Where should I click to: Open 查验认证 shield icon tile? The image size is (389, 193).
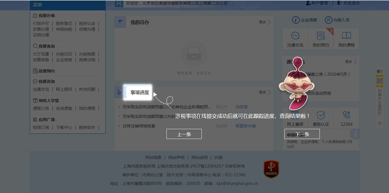click(x=321, y=118)
